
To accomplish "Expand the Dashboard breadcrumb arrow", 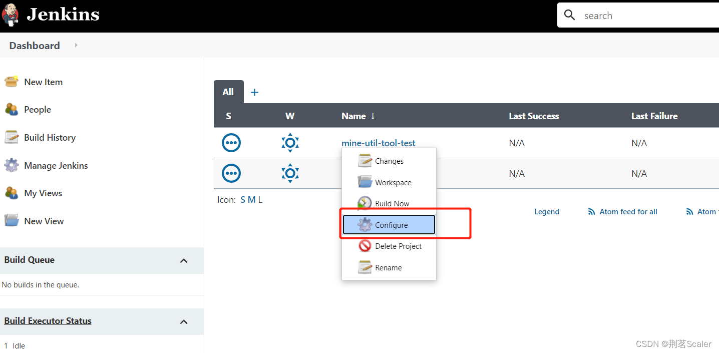I will click(76, 45).
